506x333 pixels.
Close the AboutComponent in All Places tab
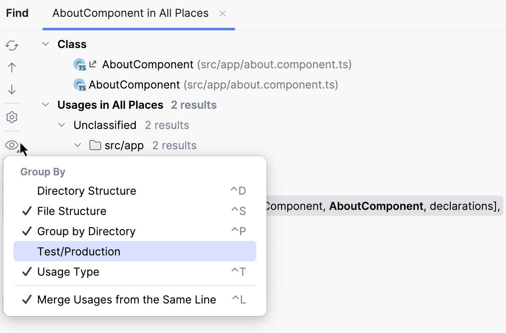point(223,13)
